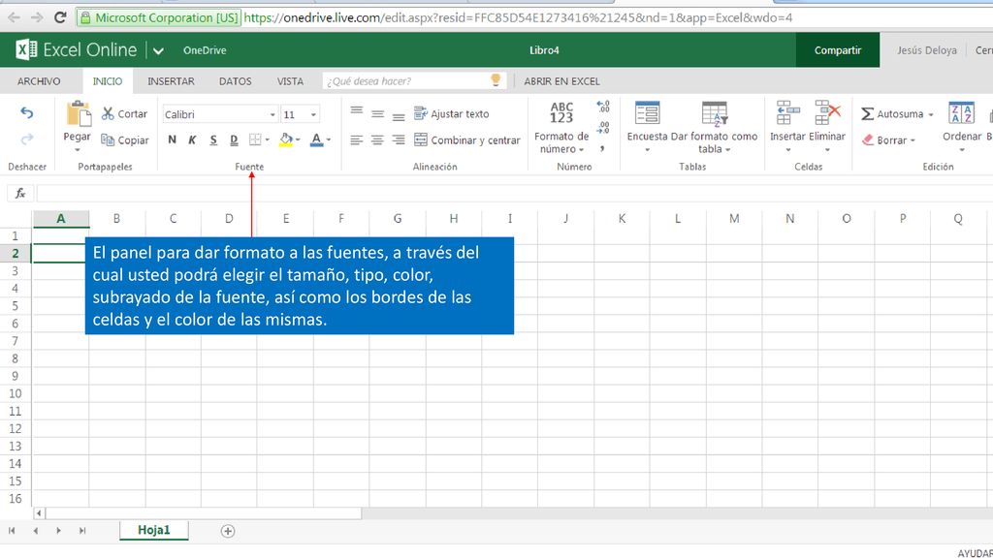993x558 pixels.
Task: Apply the font color letter A
Action: [x=317, y=139]
